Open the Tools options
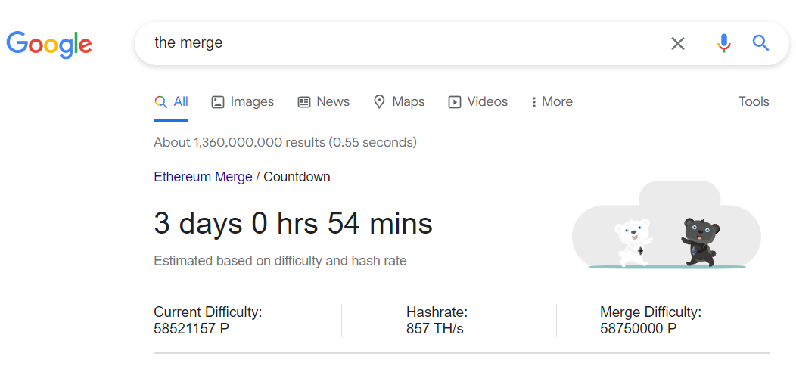Image resolution: width=796 pixels, height=372 pixels. (x=753, y=101)
